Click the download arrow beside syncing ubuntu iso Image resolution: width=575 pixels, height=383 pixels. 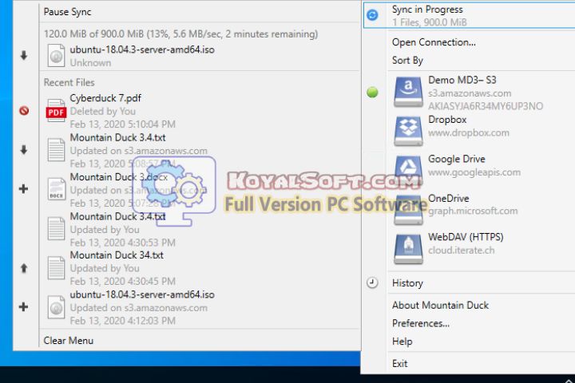24,56
